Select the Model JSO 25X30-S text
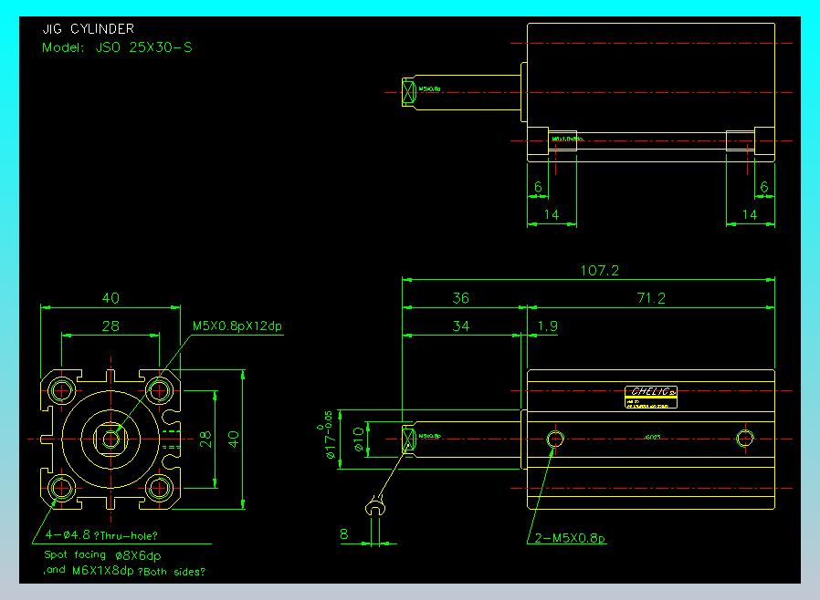 tap(117, 47)
